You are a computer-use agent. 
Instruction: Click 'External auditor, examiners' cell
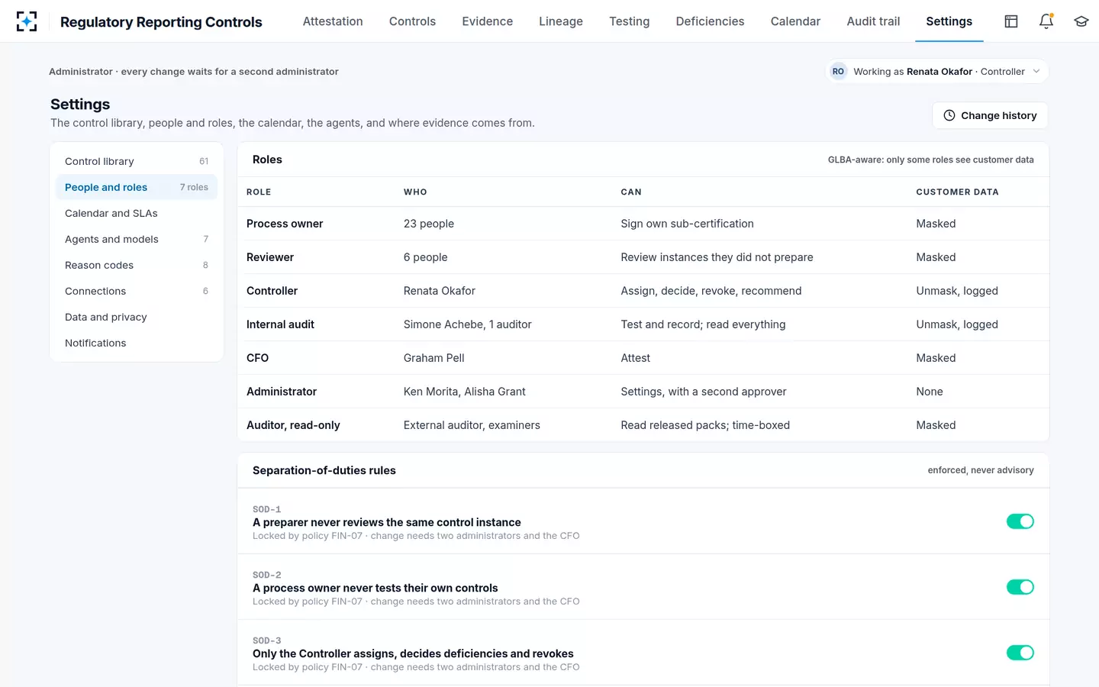(x=472, y=425)
